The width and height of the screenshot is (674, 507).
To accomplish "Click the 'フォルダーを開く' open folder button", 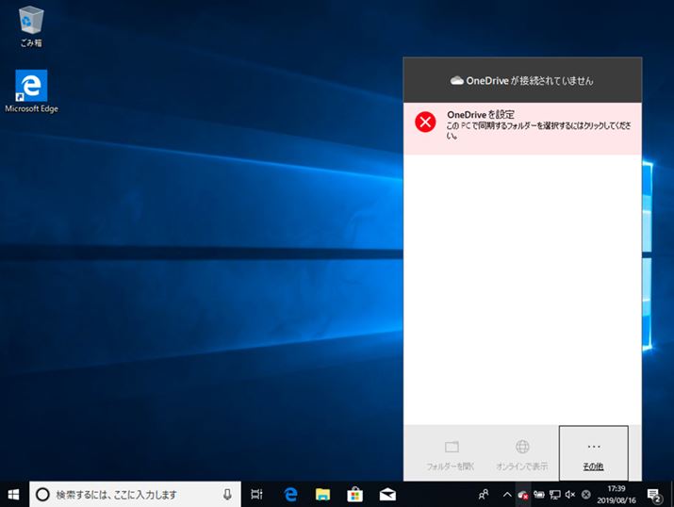I will pos(451,454).
